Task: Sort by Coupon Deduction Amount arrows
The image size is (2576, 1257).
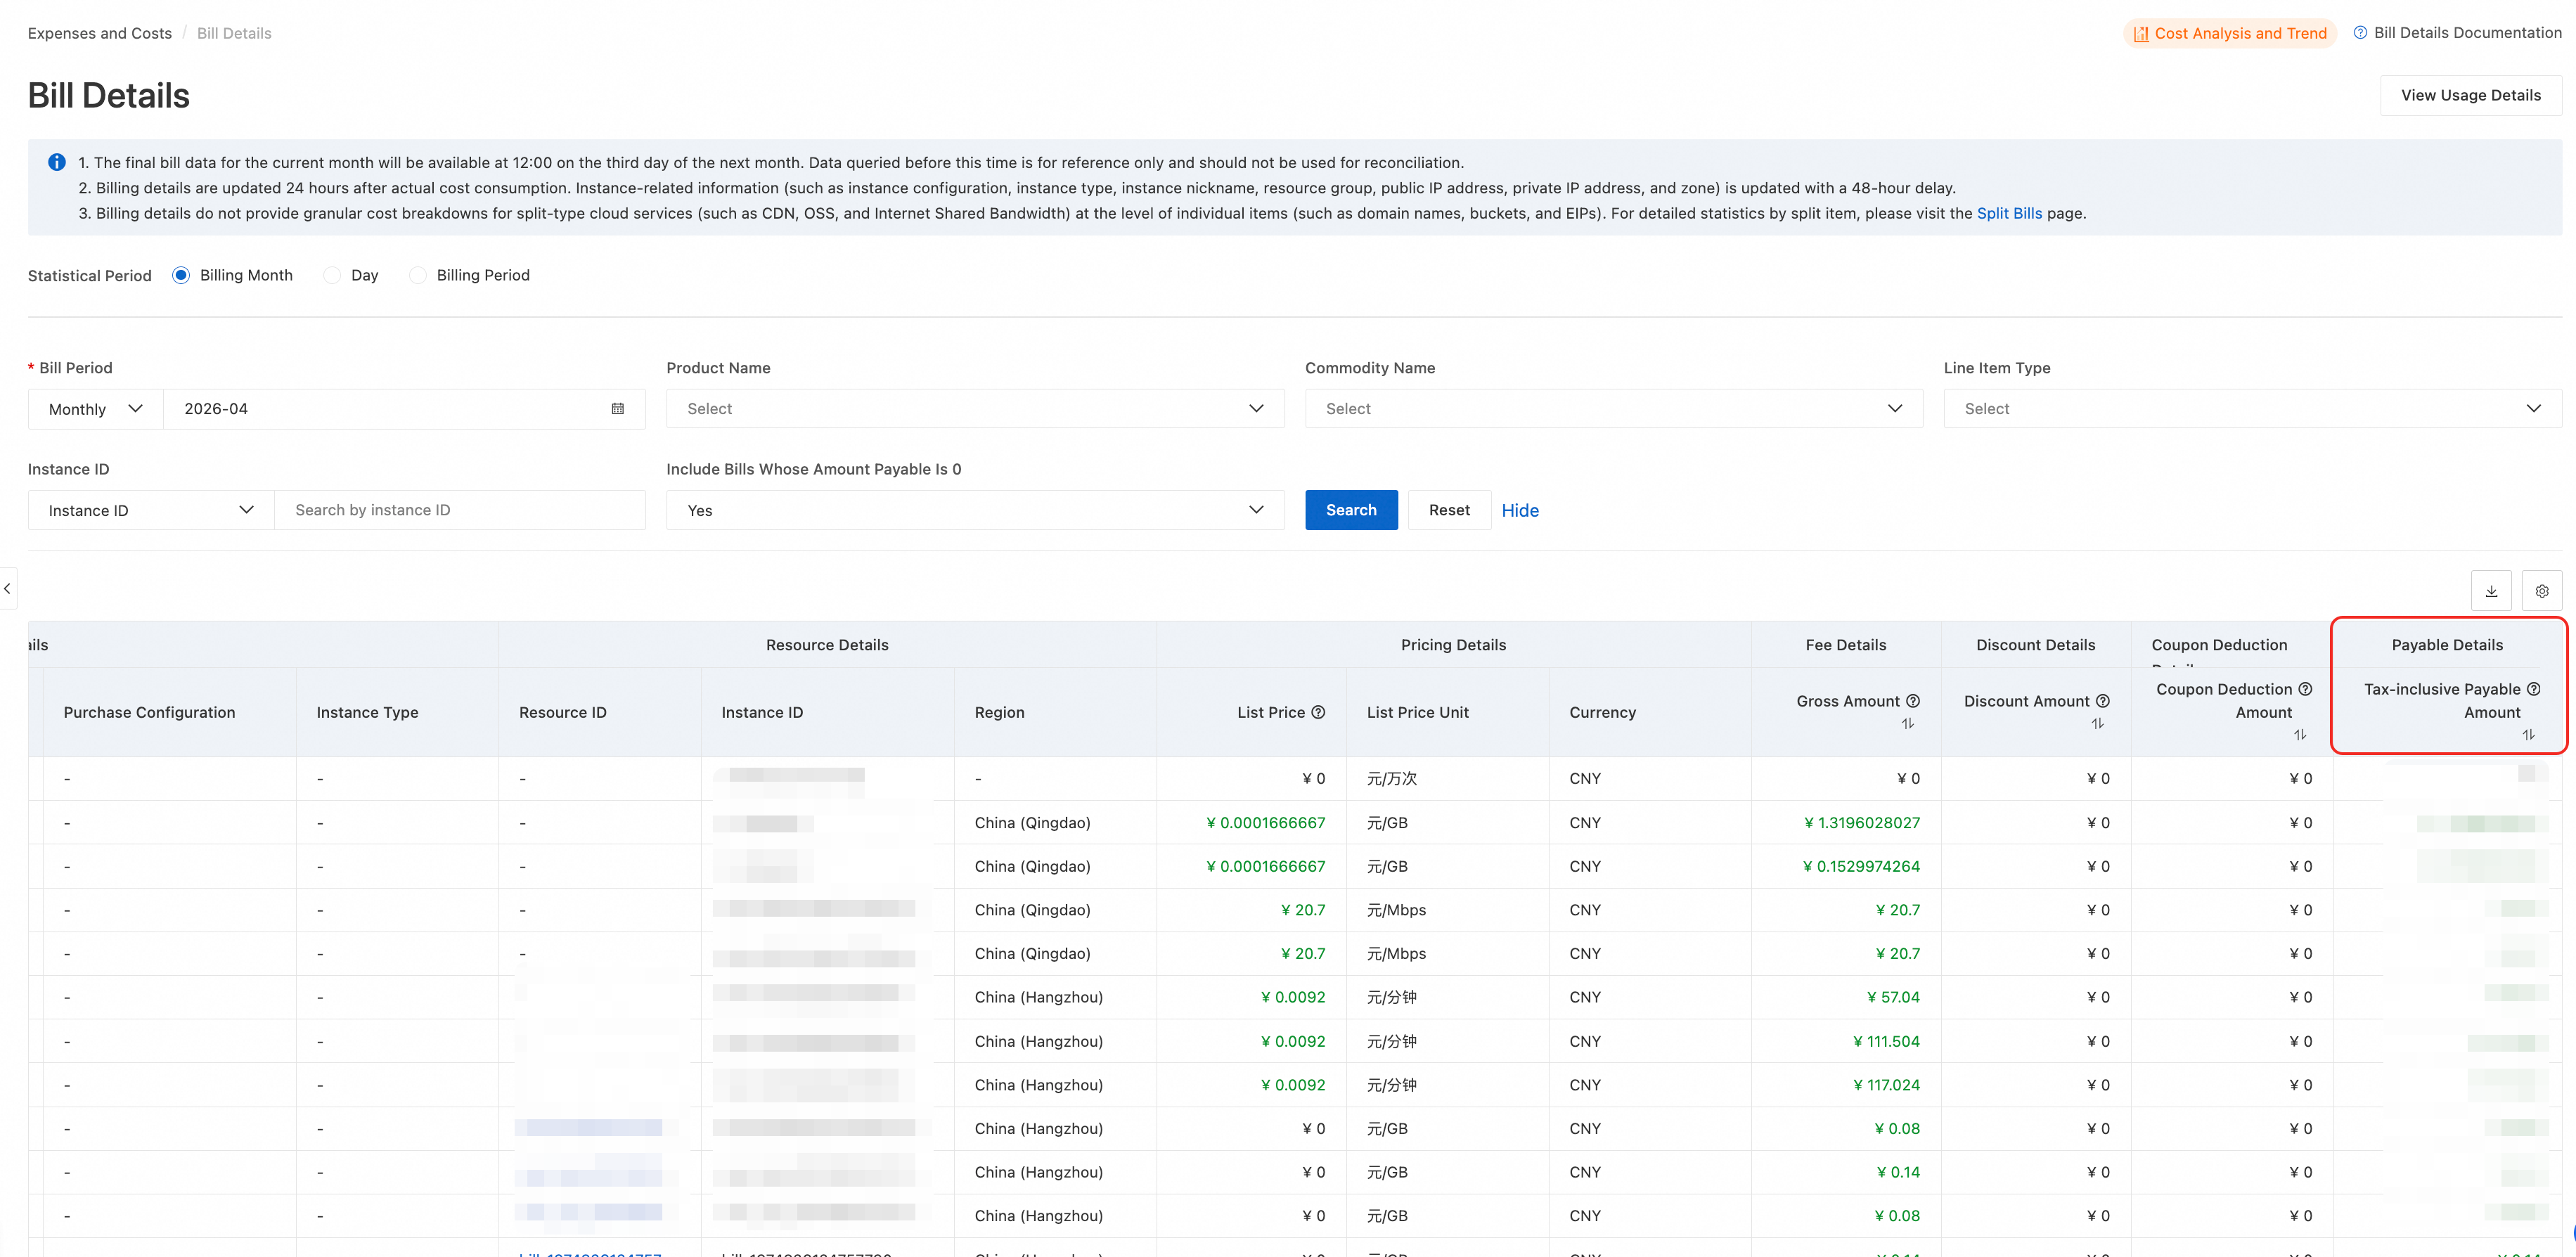Action: 2300,735
